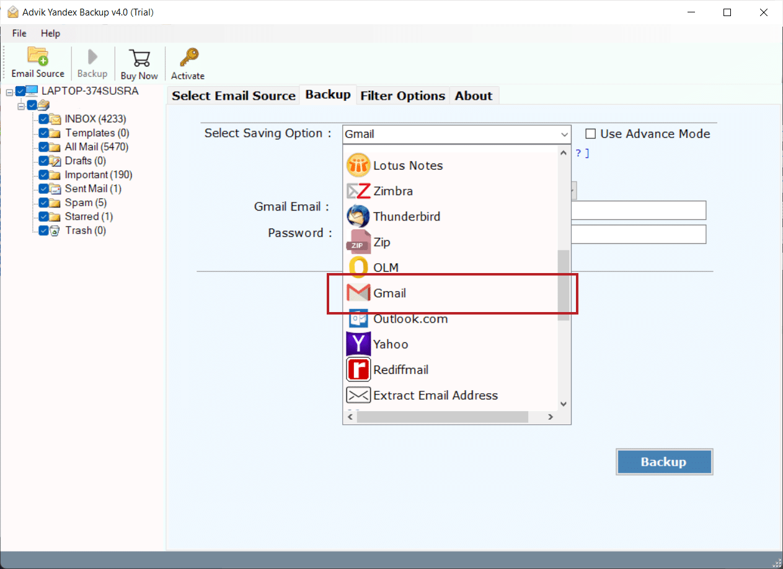Click the Gmail Email input field
The image size is (783, 569).
tap(639, 210)
